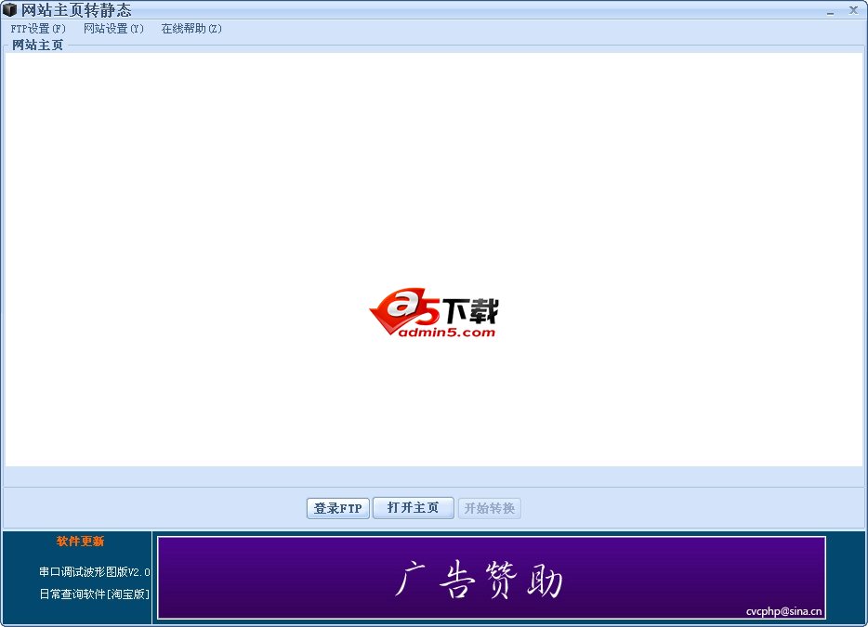Click the 登录FTP button
This screenshot has width=868, height=627.
(337, 508)
